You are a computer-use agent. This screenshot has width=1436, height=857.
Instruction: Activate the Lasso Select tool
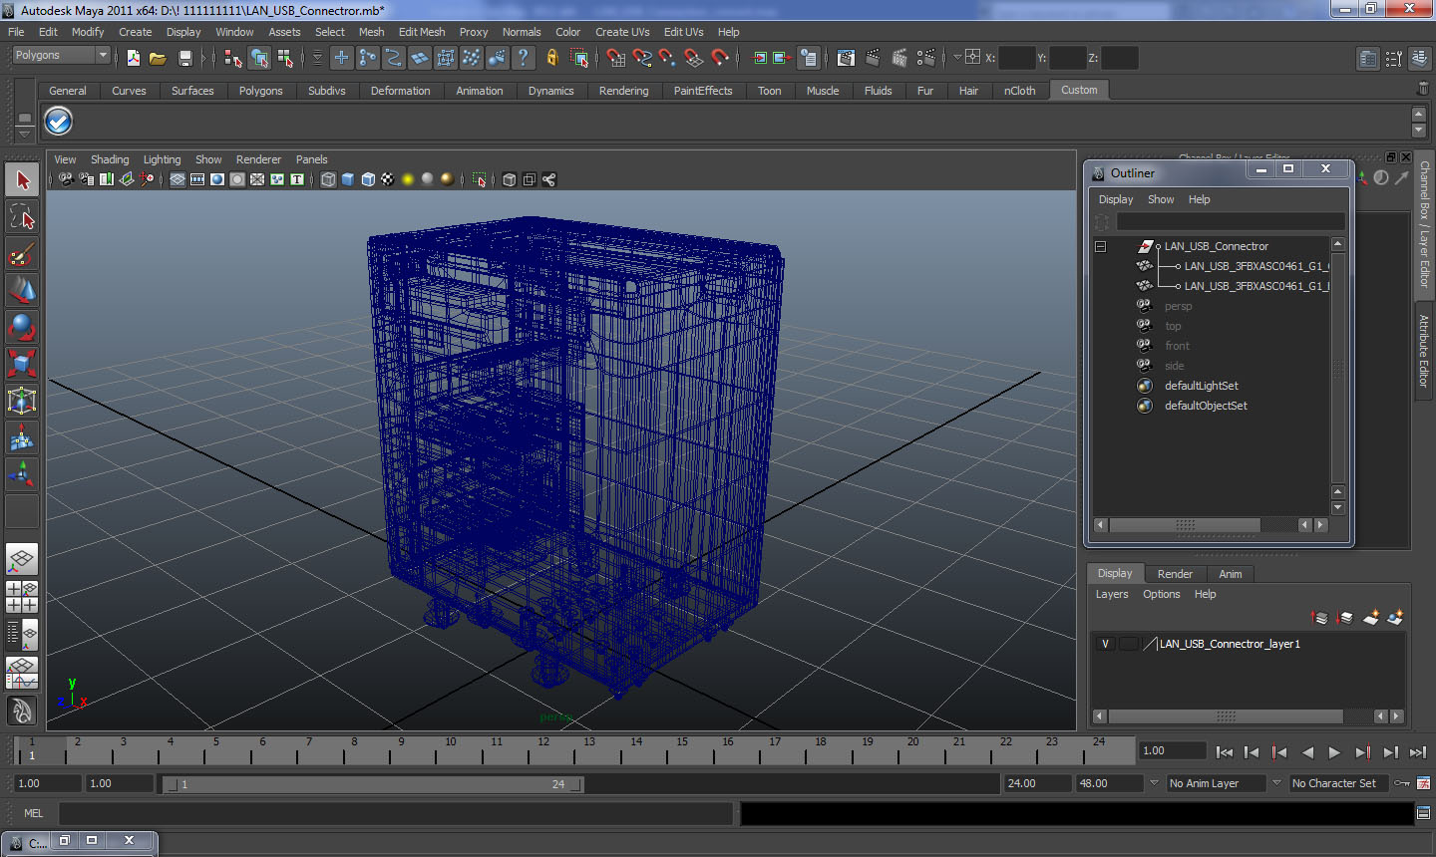[x=22, y=217]
